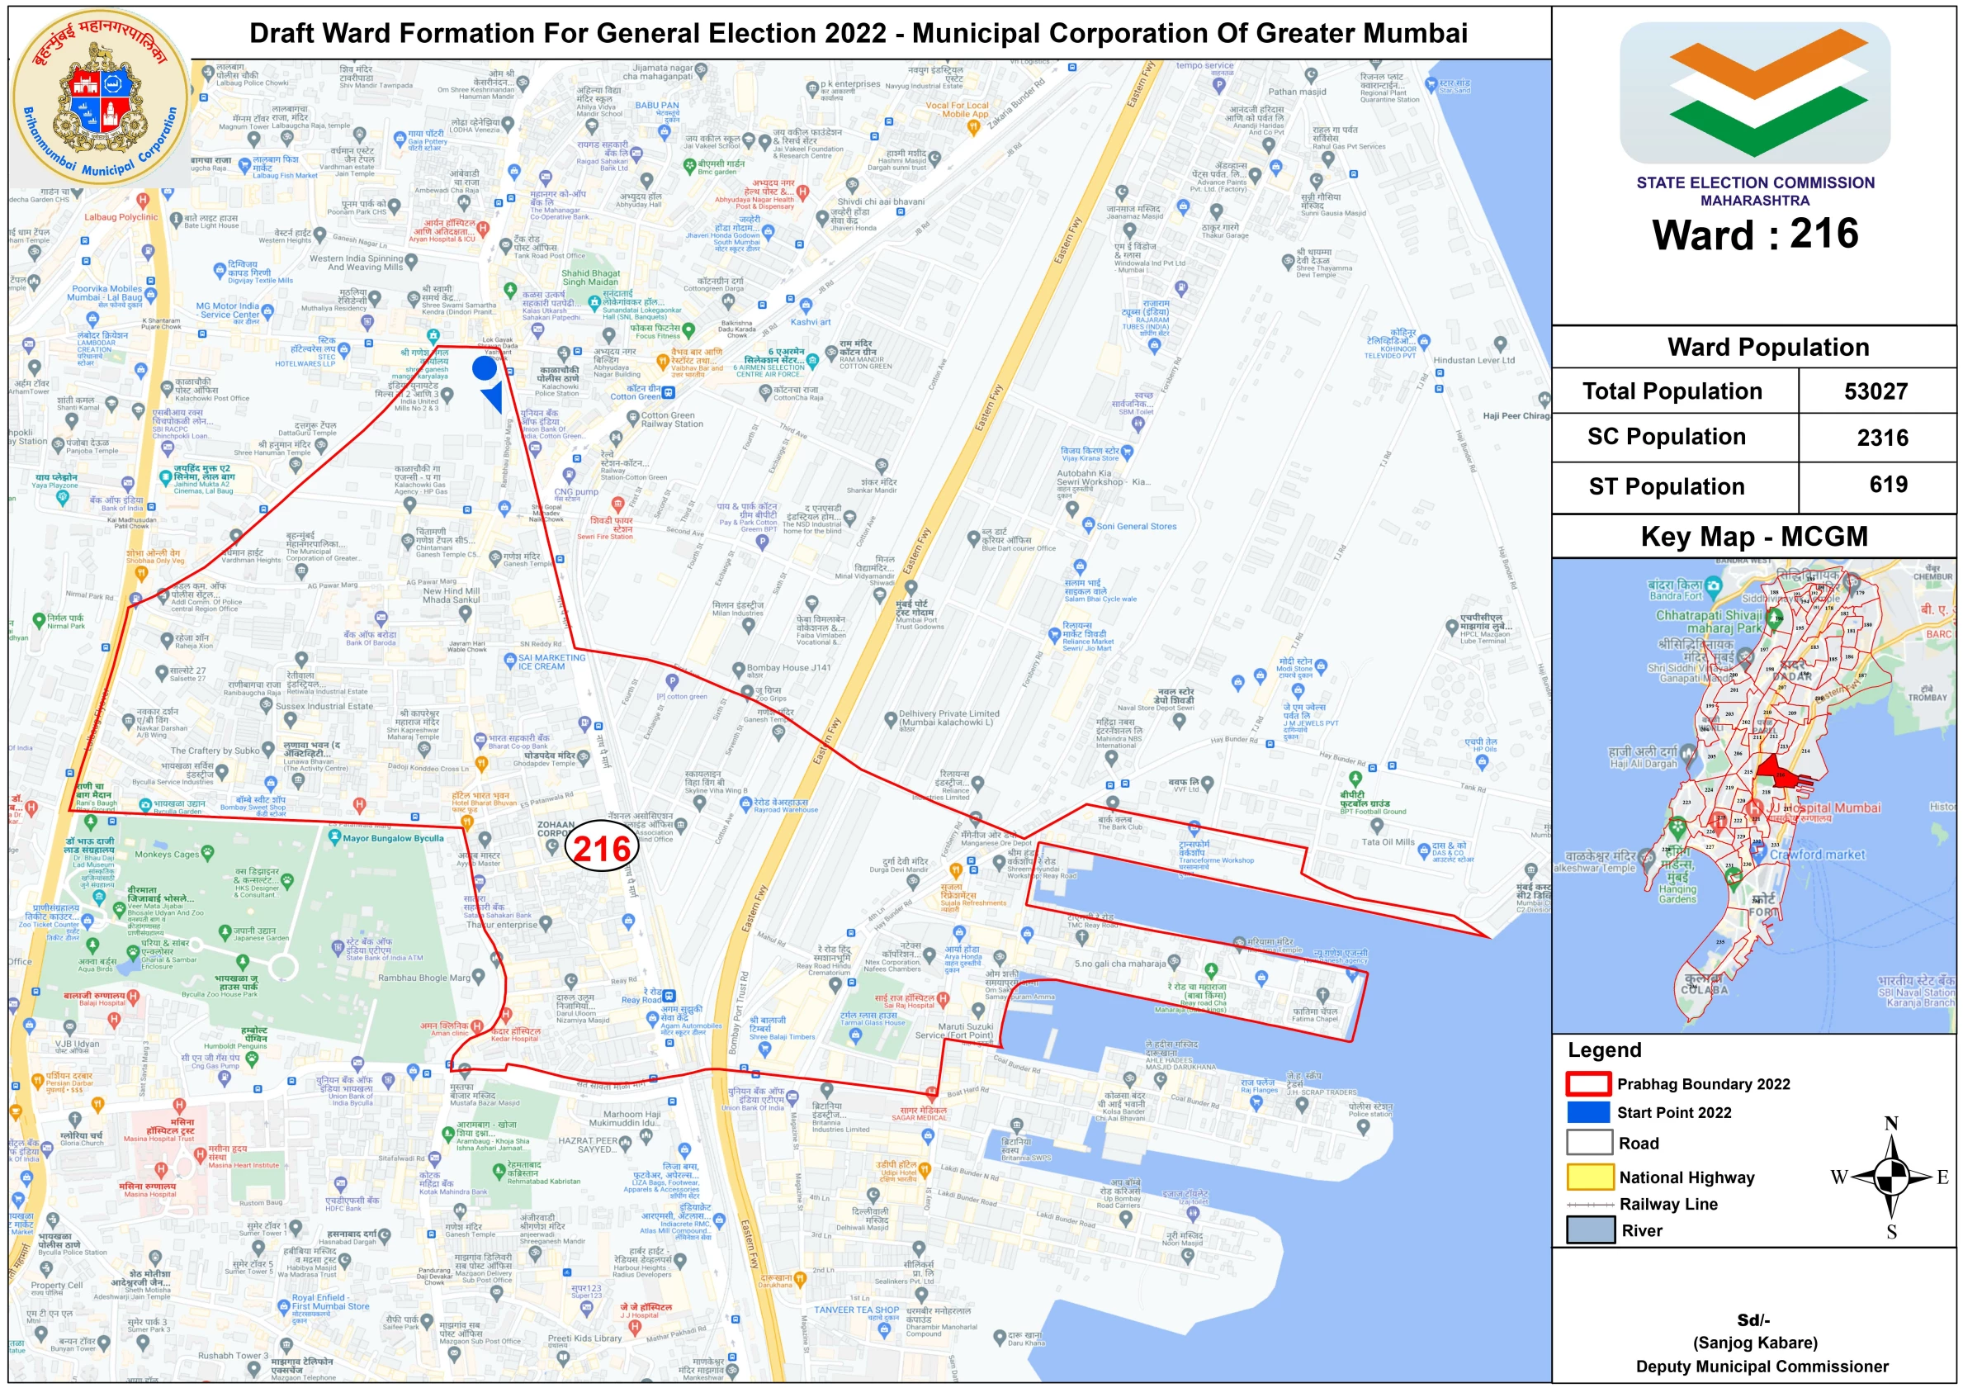Viewport: 1963px width, 1388px height.
Task: Click the Sai Raj Hospital marker
Action: tap(942, 998)
